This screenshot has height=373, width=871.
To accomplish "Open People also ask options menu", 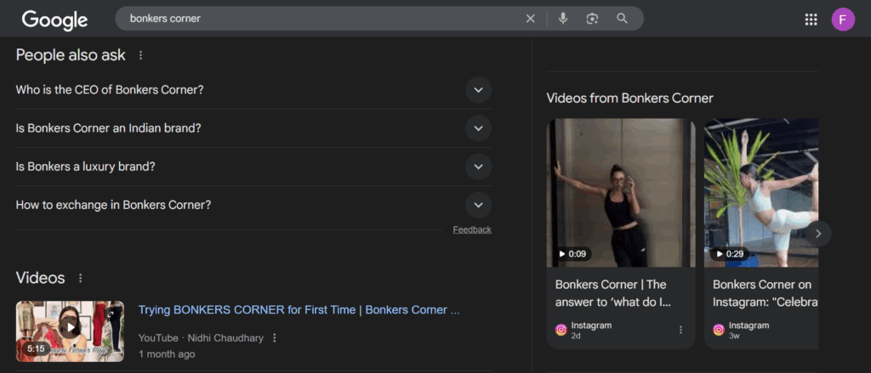I will [140, 55].
